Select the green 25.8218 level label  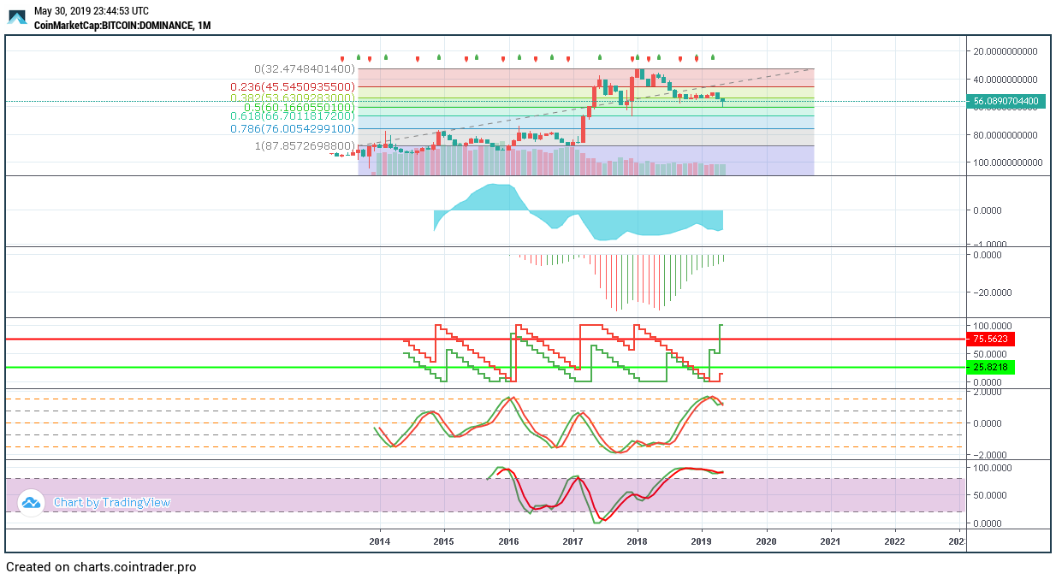[990, 367]
